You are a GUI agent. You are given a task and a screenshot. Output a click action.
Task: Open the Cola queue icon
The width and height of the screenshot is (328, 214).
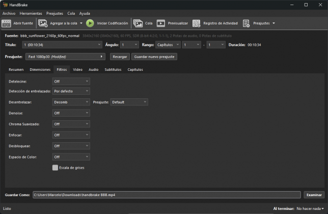[138, 23]
